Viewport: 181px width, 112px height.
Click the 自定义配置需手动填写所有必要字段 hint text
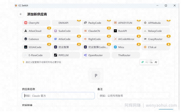tap(43, 62)
